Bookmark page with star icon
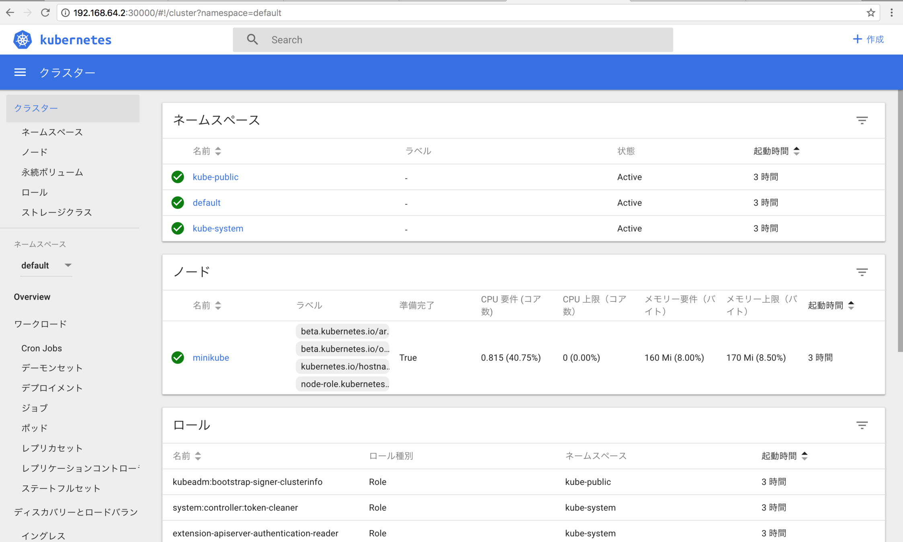Screen dimensions: 903x542 coord(870,13)
